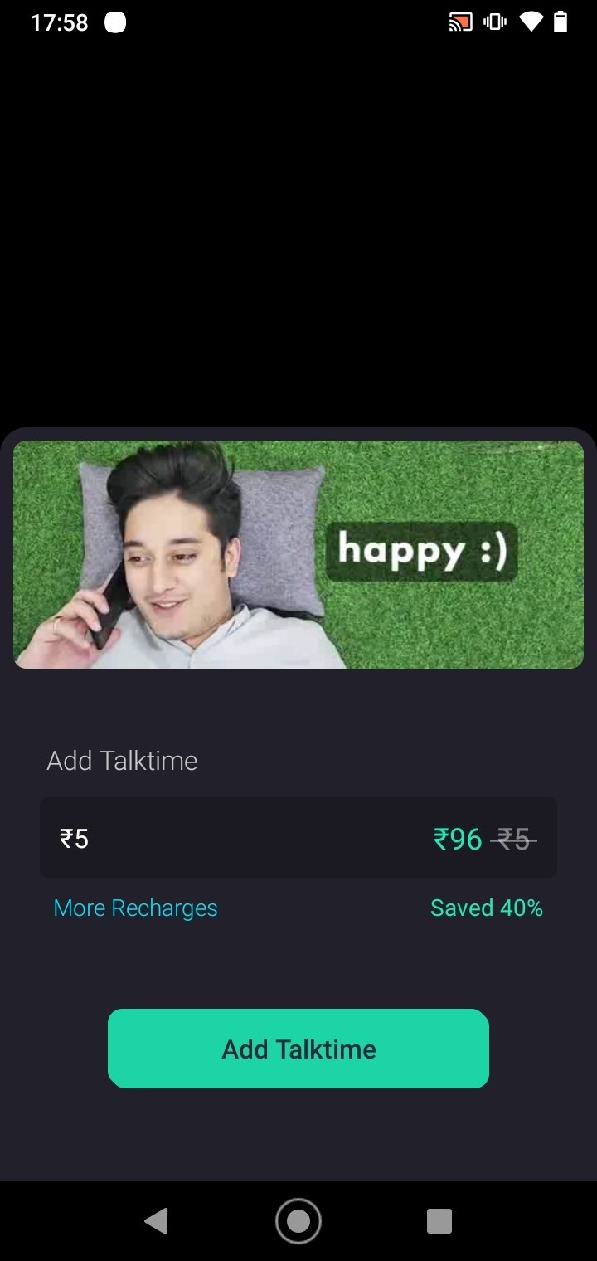
Task: Tap the Android home circle button
Action: 298,1221
